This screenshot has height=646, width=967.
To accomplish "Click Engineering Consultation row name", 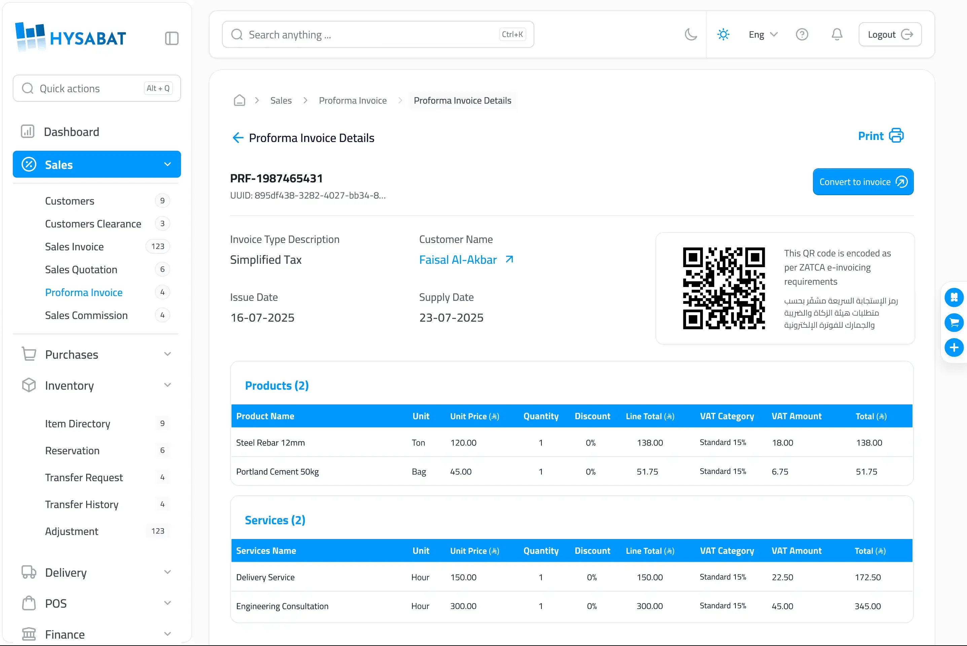I will point(282,606).
